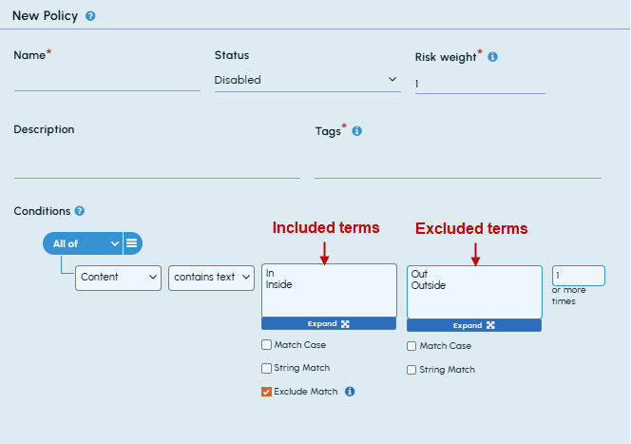The image size is (631, 444).
Task: Click the Tags info icon
Action: pyautogui.click(x=357, y=131)
